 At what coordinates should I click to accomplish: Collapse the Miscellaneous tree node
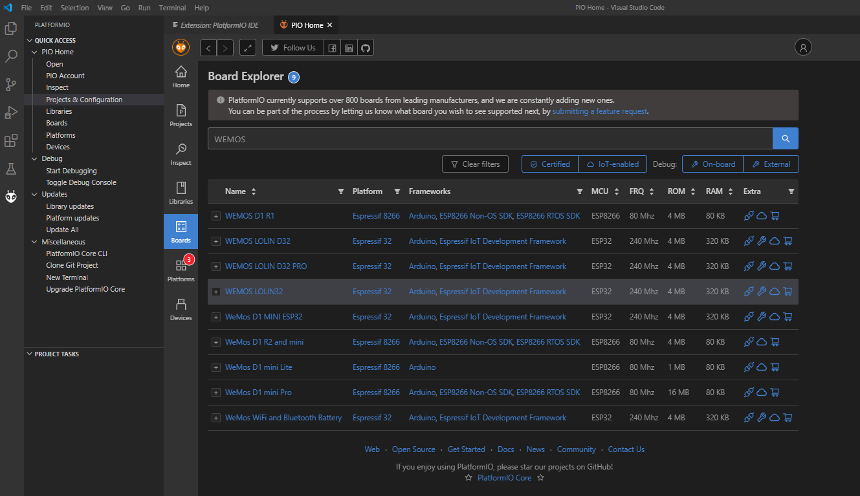(x=34, y=242)
